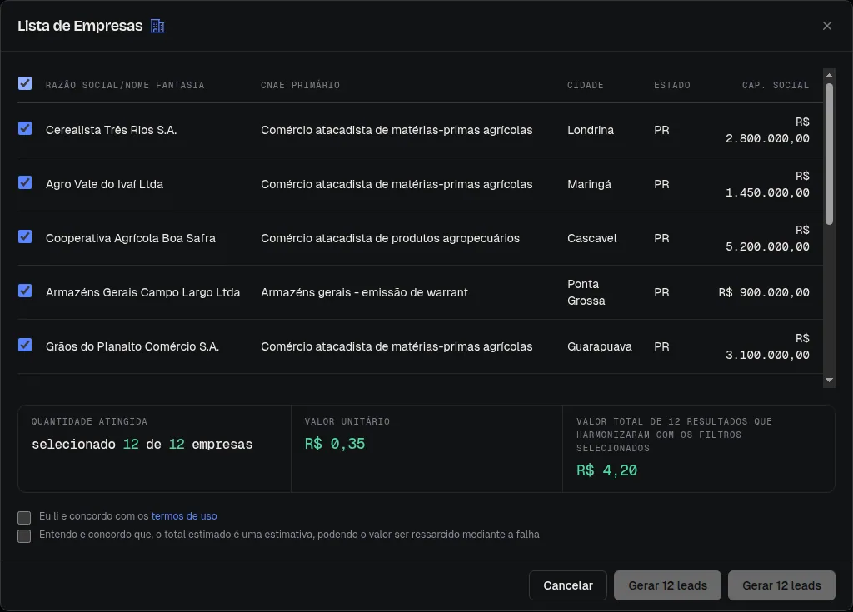853x612 pixels.
Task: Open the termos de uso link
Action: point(184,516)
